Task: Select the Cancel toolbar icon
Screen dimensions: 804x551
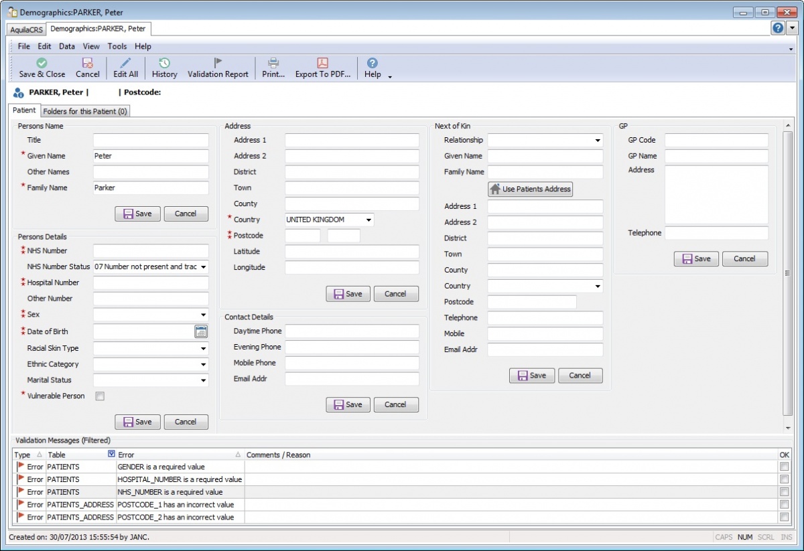Action: pyautogui.click(x=87, y=67)
